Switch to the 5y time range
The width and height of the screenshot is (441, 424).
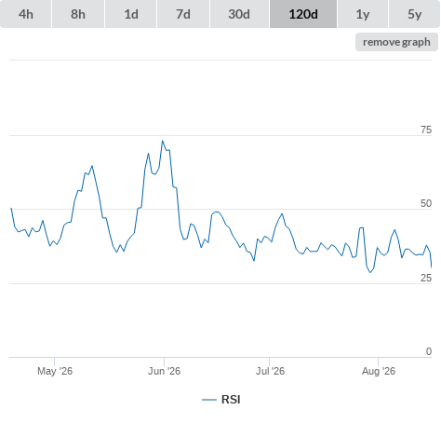415,14
